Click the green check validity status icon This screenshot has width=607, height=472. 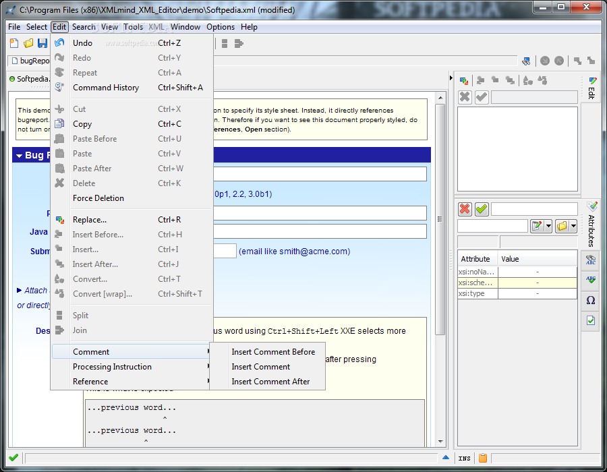pyautogui.click(x=13, y=458)
